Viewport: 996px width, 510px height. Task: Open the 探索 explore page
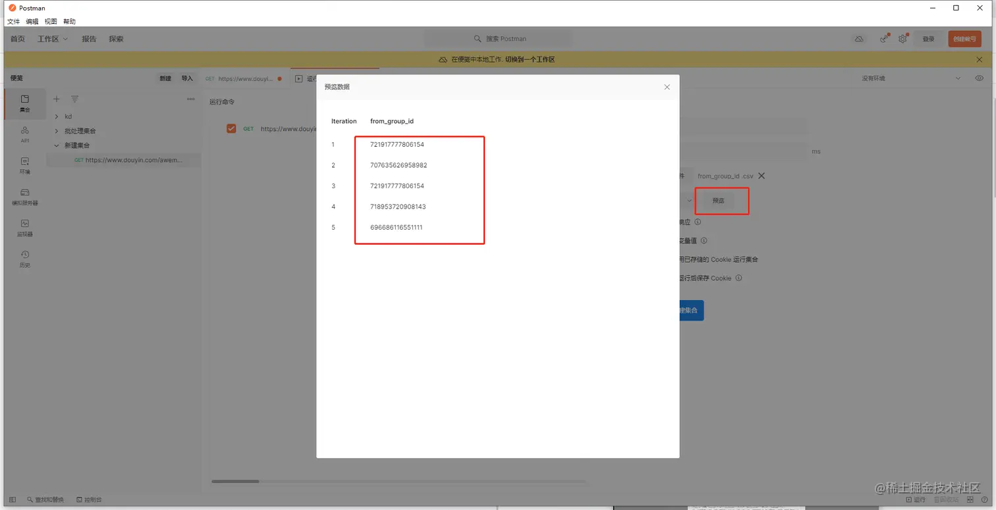(x=117, y=39)
